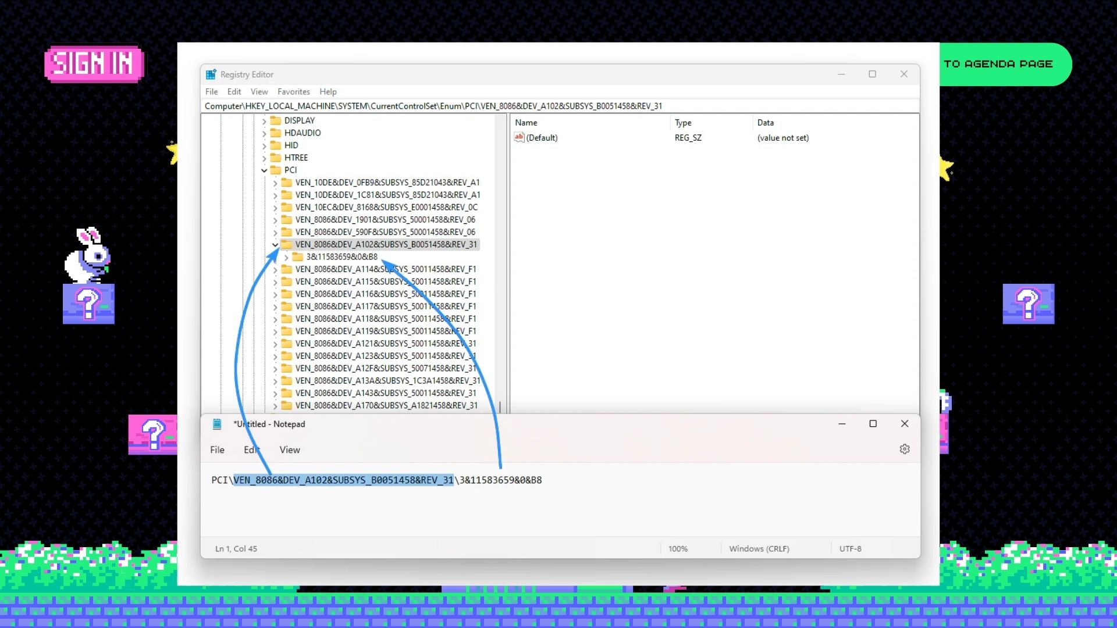Collapse the PCI key

(264, 170)
